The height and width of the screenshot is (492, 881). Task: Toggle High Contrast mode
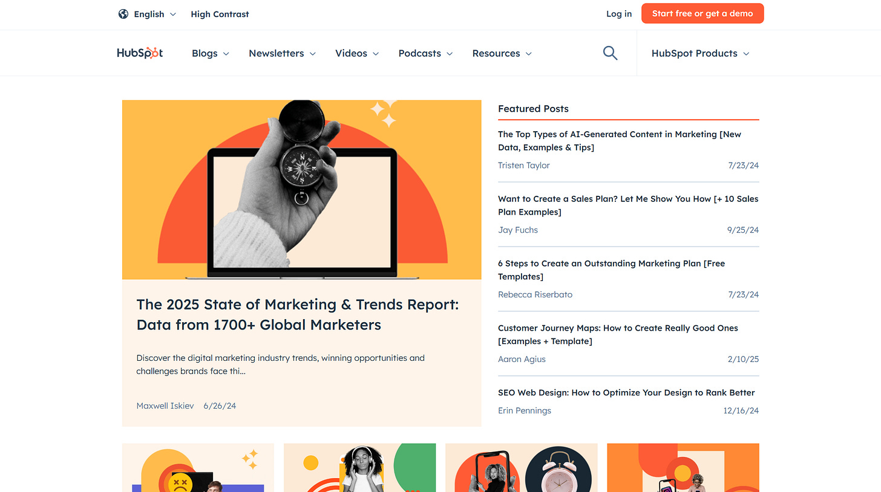220,14
